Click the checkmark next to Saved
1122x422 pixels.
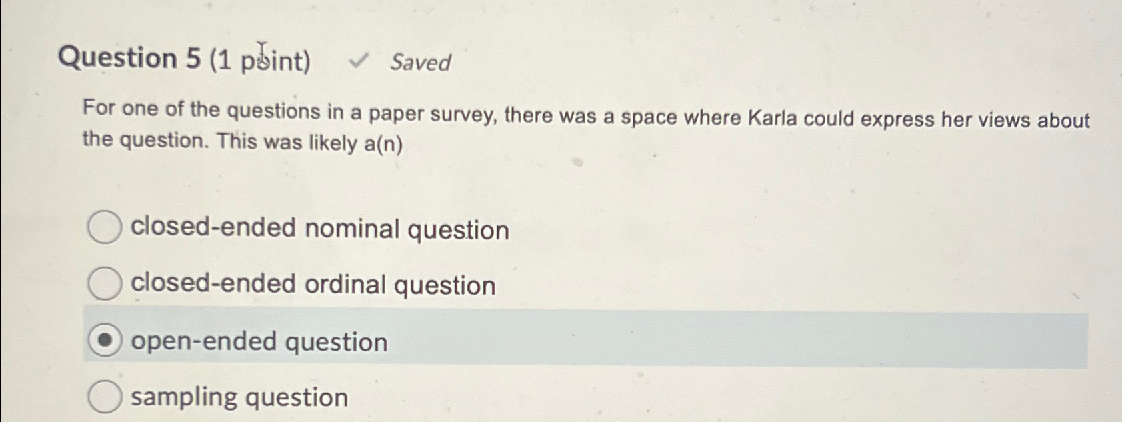point(360,62)
